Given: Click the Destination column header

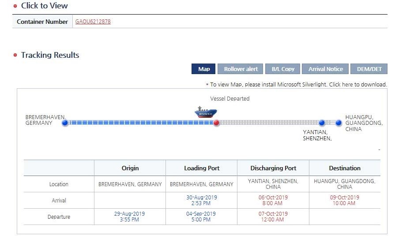Looking at the screenshot, I should coord(345,168).
